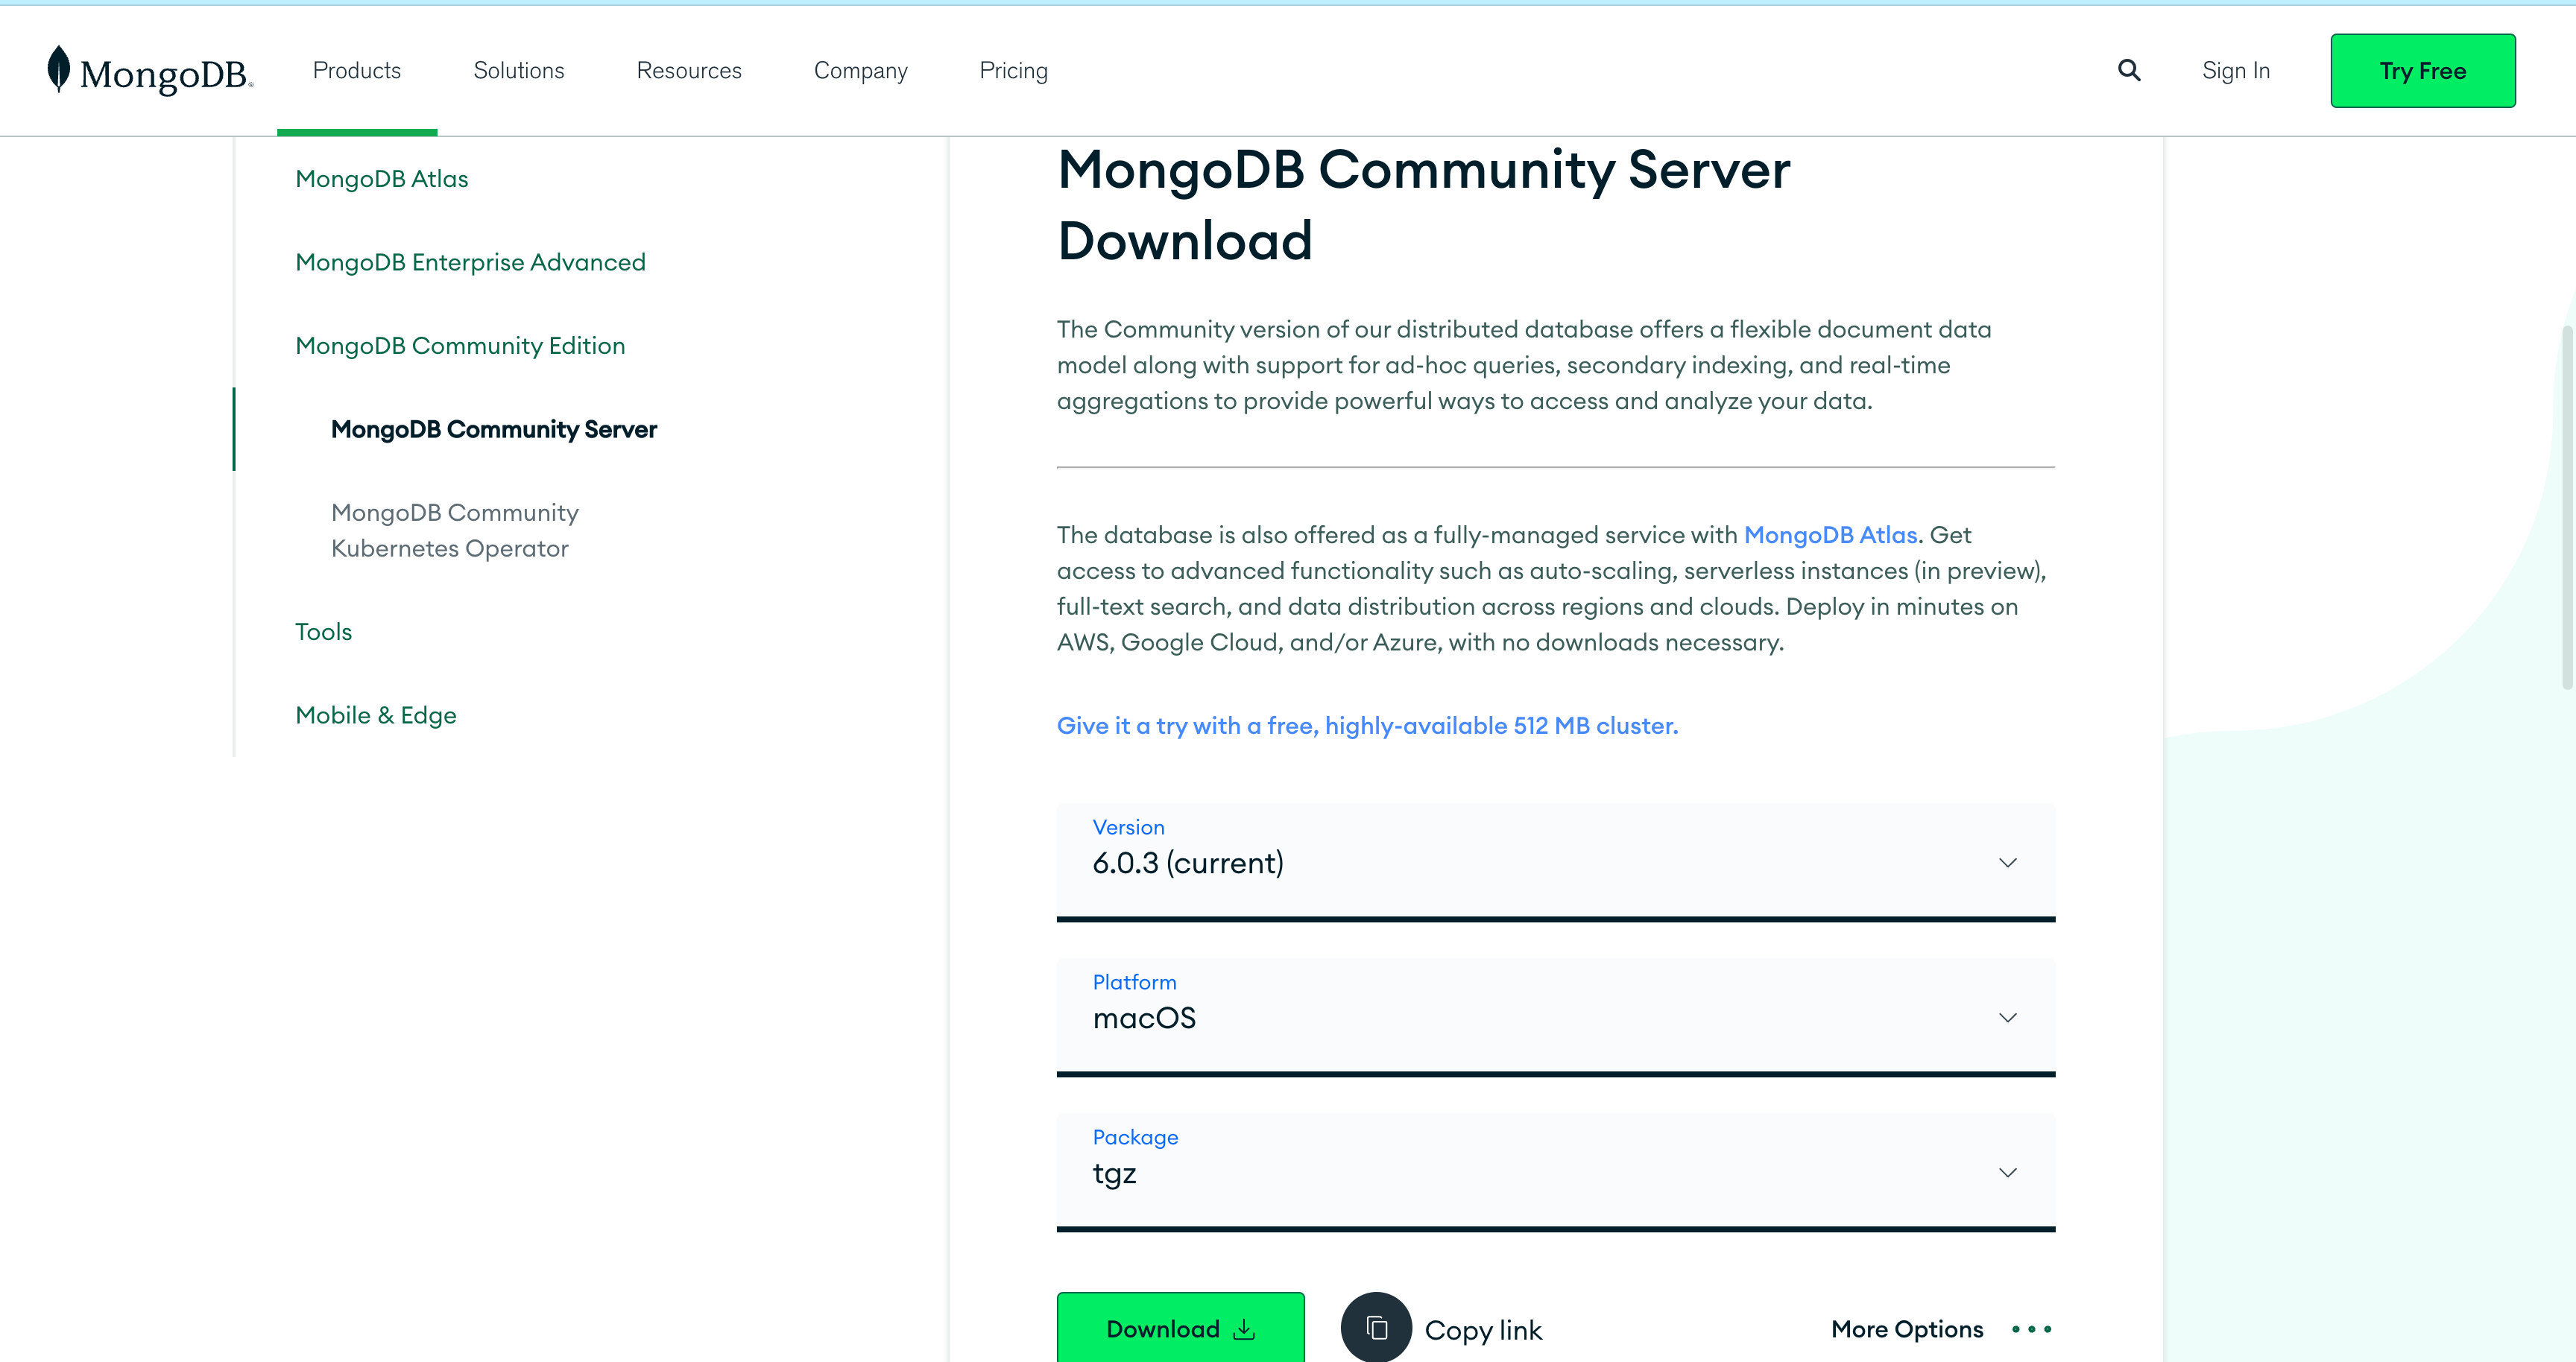Follow the MongoDB Atlas inline link
2576x1362 pixels.
(x=1830, y=535)
